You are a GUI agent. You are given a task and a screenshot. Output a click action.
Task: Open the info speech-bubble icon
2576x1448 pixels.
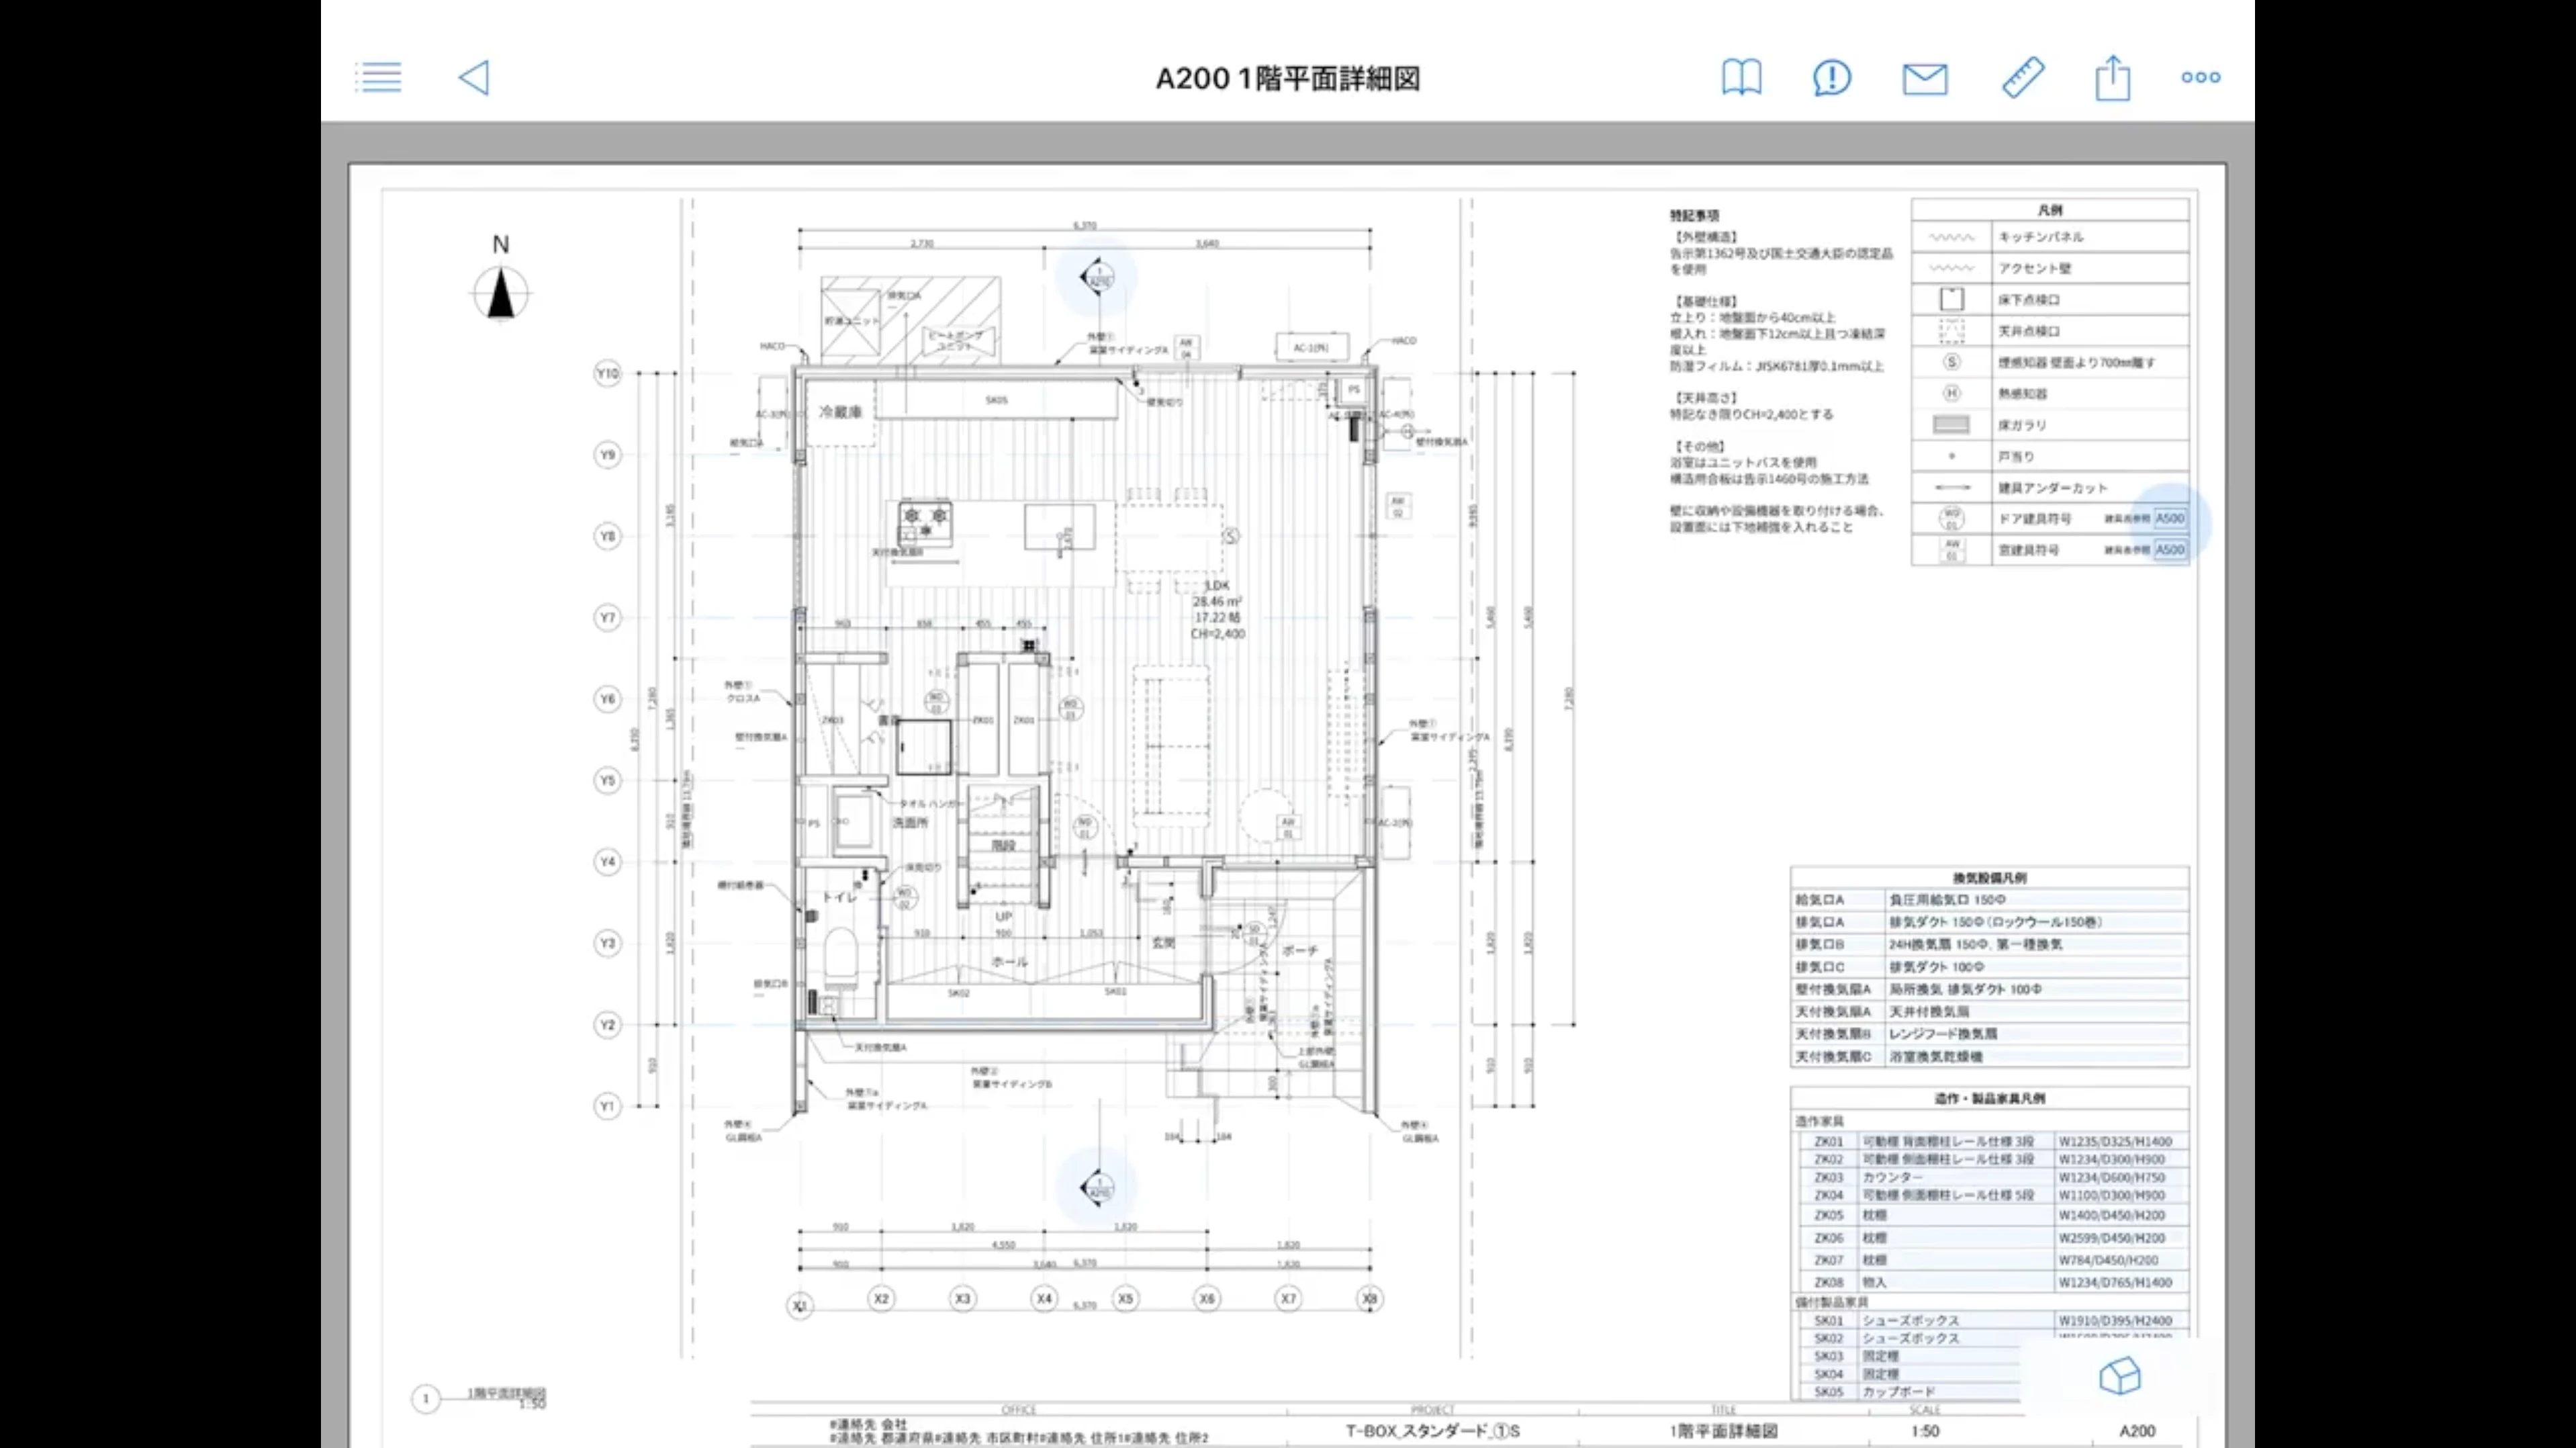tap(1831, 77)
